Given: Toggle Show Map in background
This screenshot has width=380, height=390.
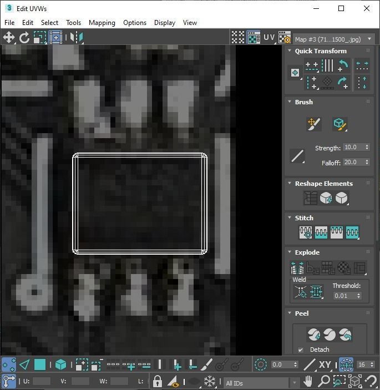Looking at the screenshot, I should (254, 38).
